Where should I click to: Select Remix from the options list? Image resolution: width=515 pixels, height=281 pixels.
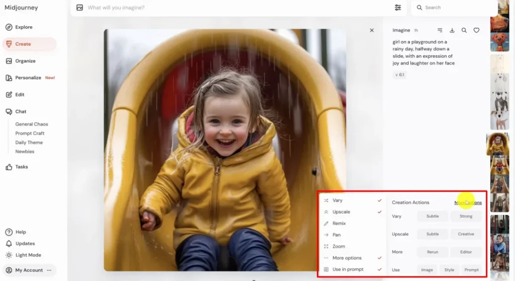(339, 223)
